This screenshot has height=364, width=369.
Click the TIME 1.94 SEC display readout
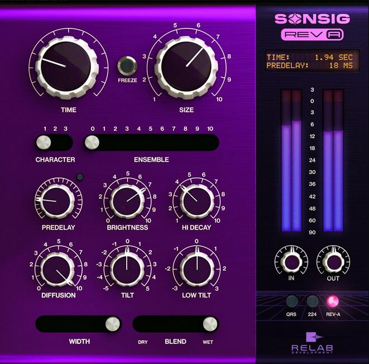(x=309, y=57)
